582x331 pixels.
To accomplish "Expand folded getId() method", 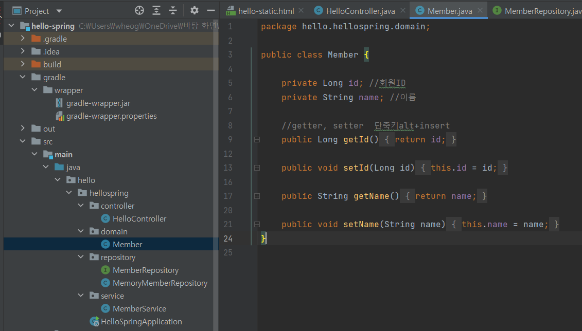I will click(257, 140).
